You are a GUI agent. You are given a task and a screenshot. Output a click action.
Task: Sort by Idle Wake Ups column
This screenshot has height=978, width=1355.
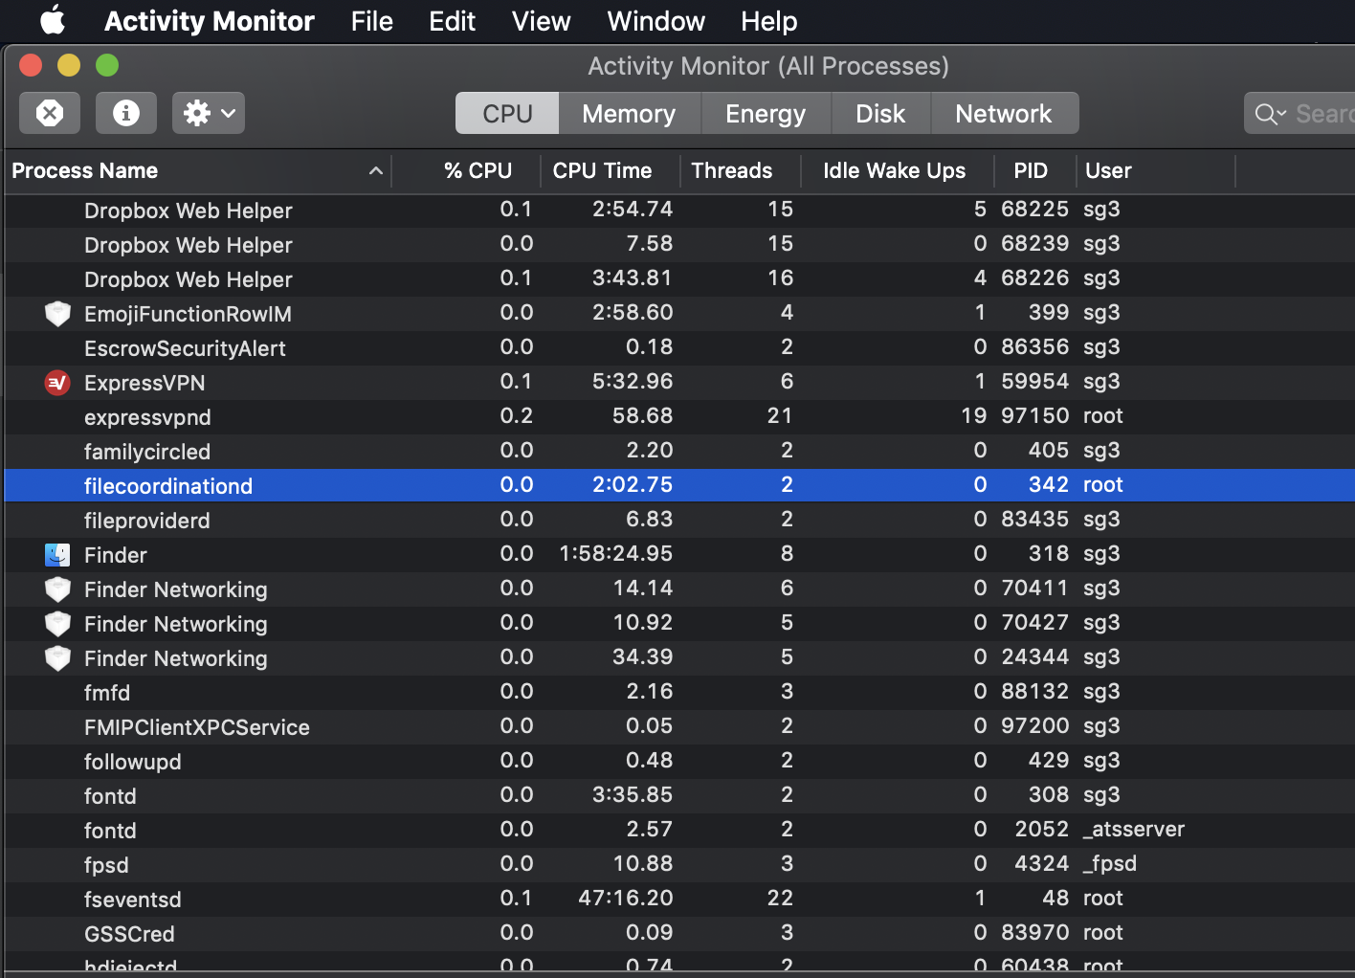(x=896, y=170)
